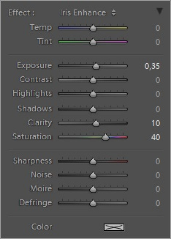Click the Effect preset up-down arrows icon
Image resolution: width=171 pixels, height=239 pixels.
tap(114, 13)
